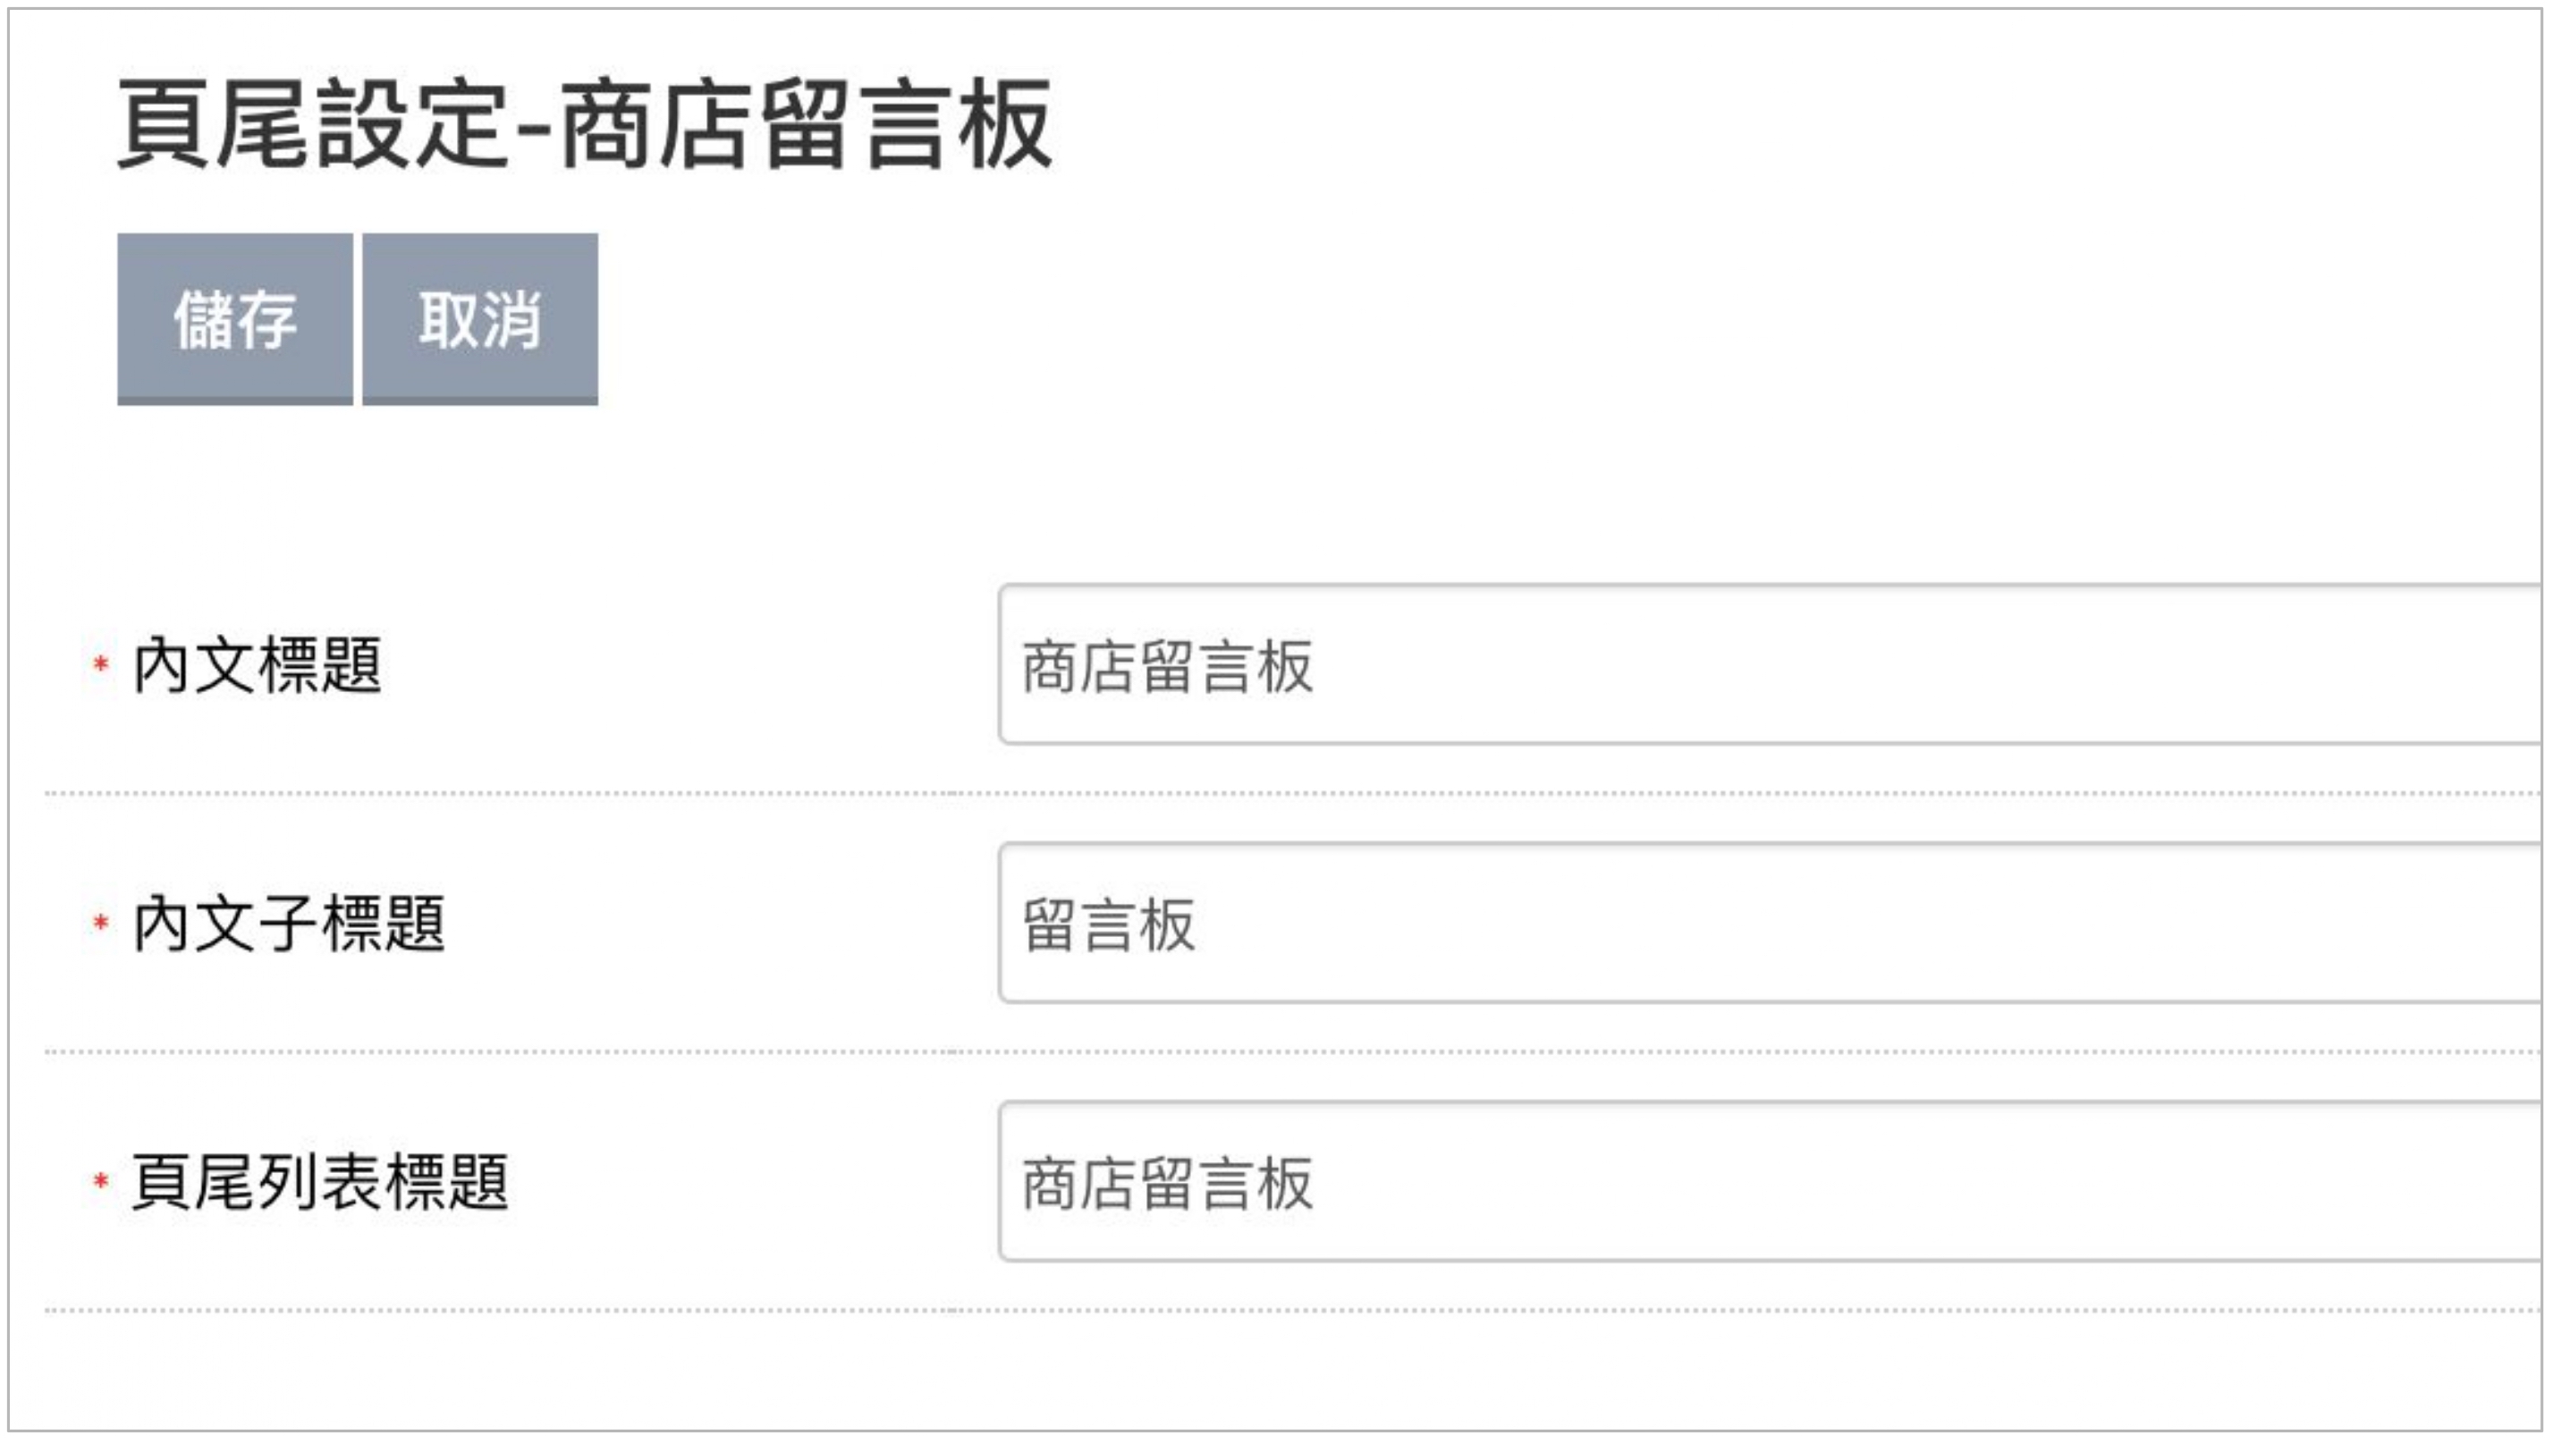Image resolution: width=2553 pixels, height=1443 pixels.
Task: Click the red required asterisk beside 內文子標題
Action: coord(100,922)
